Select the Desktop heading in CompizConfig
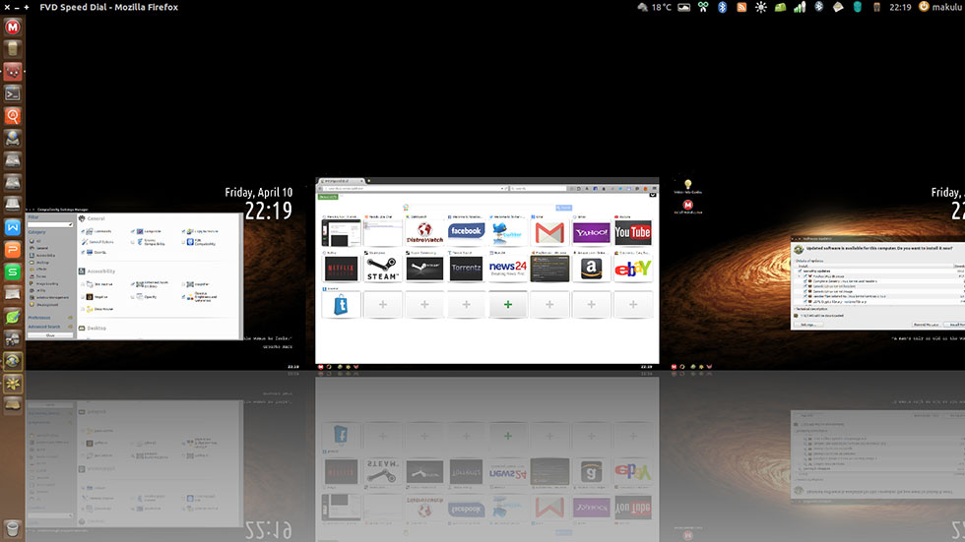Screen dimensions: 965x542 (96, 329)
